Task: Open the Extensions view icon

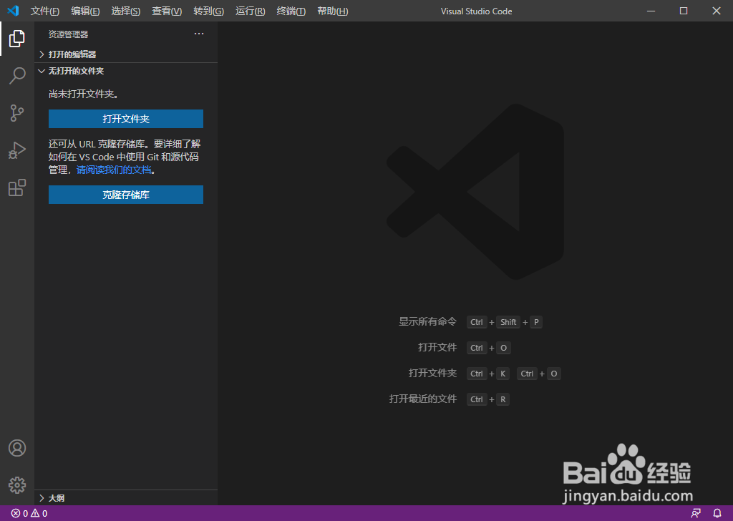Action: click(x=17, y=188)
